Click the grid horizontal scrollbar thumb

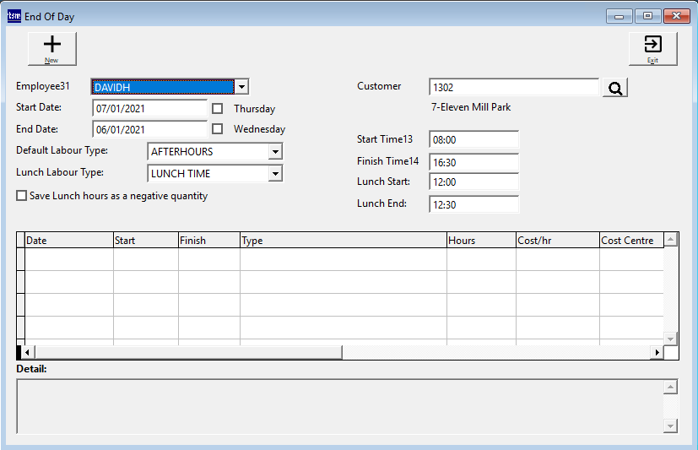pos(186,352)
